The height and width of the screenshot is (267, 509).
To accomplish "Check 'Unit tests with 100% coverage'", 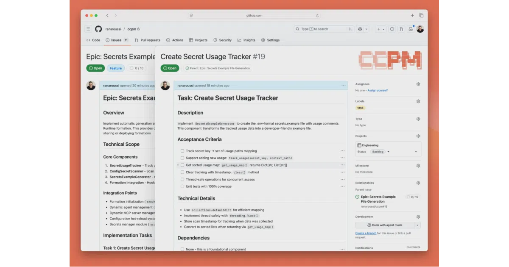I will [x=182, y=186].
